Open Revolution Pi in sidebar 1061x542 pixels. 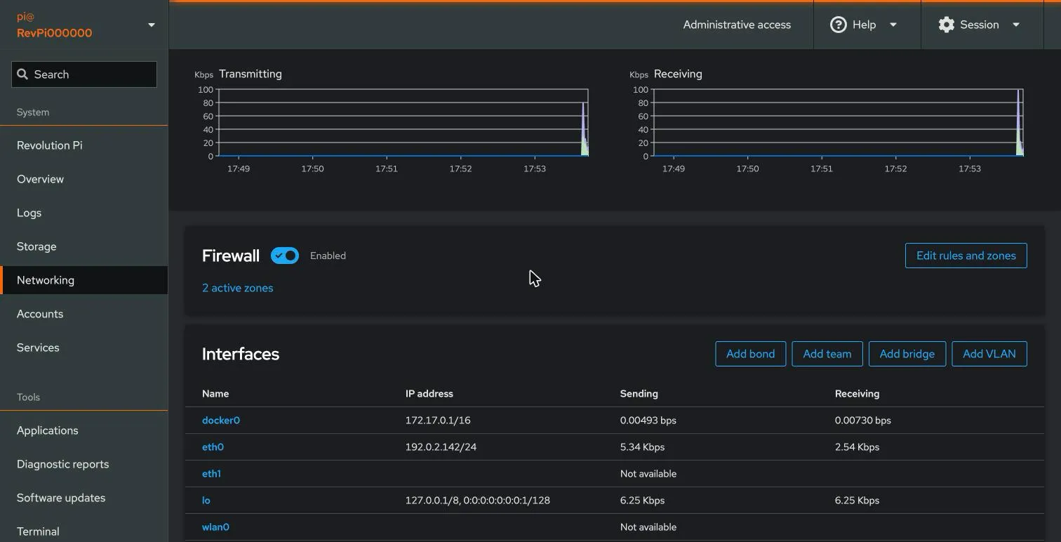pyautogui.click(x=84, y=145)
